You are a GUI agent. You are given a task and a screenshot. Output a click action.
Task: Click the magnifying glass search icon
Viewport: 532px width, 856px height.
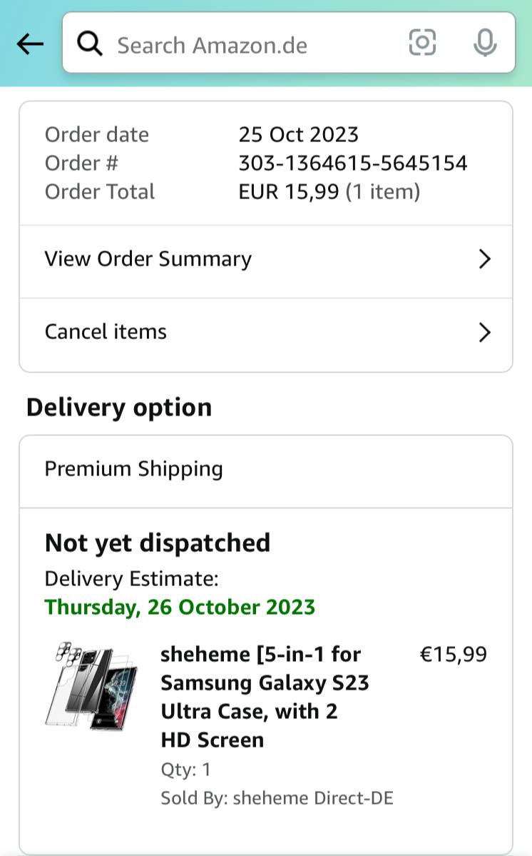91,44
